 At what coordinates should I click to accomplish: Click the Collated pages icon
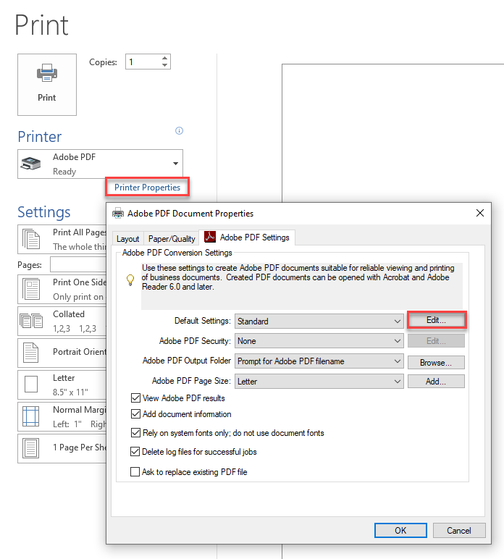click(x=31, y=321)
